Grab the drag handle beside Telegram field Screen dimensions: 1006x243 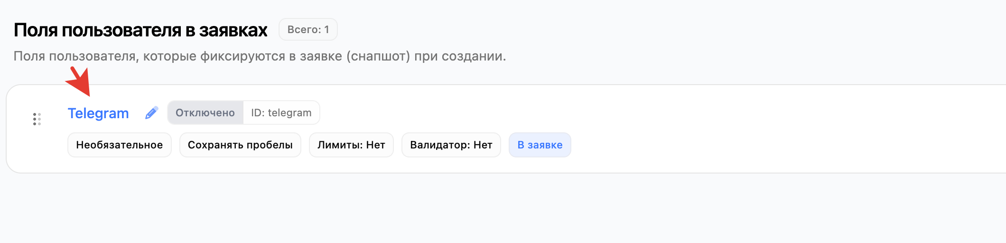click(x=37, y=119)
